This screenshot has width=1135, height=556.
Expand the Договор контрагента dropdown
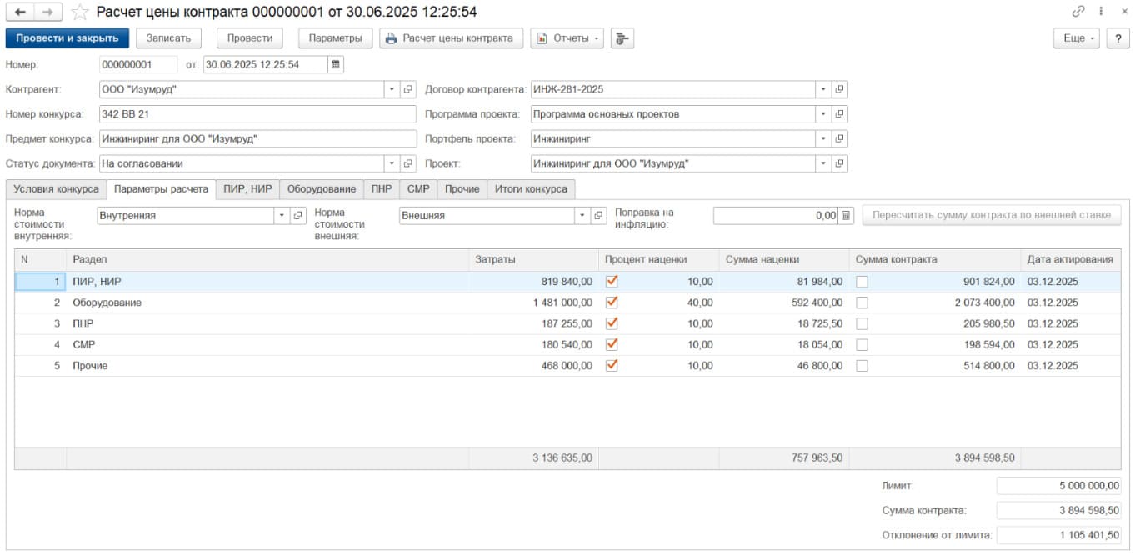[823, 89]
